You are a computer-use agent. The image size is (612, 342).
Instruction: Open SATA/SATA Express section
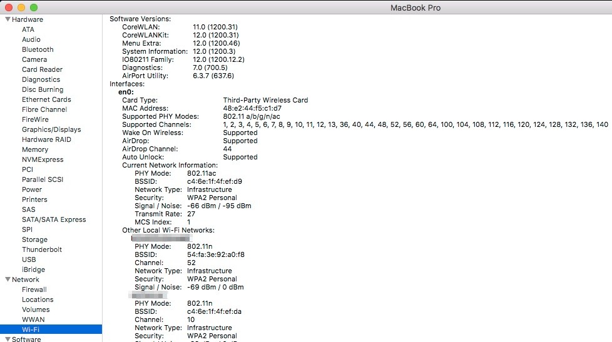[x=54, y=219]
